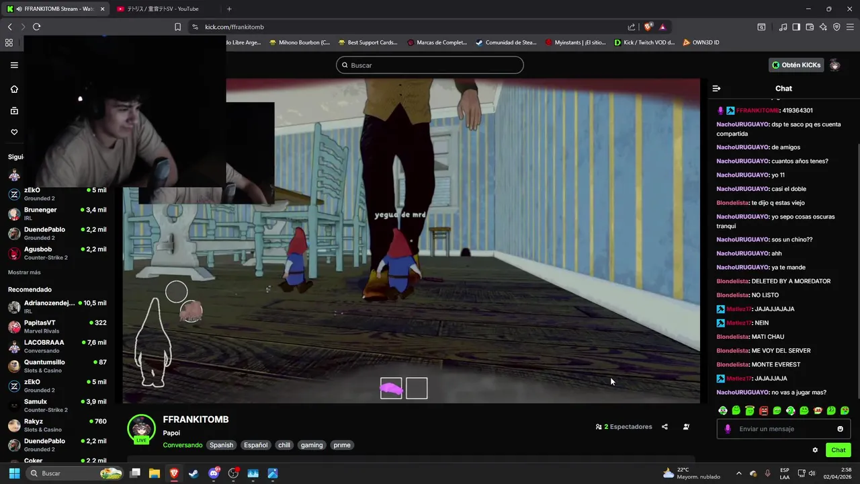Toggle the Brave sidebar panel icon
The width and height of the screenshot is (860, 484).
coord(796,27)
